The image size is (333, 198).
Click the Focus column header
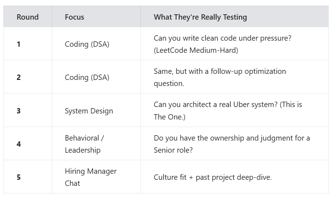[x=75, y=17]
